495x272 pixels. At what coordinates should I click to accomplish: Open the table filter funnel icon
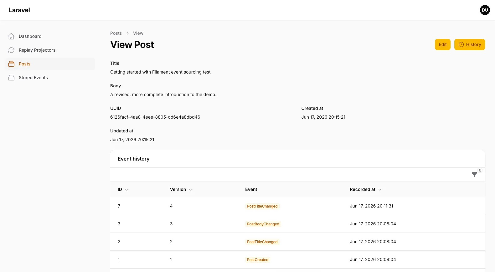click(x=474, y=175)
